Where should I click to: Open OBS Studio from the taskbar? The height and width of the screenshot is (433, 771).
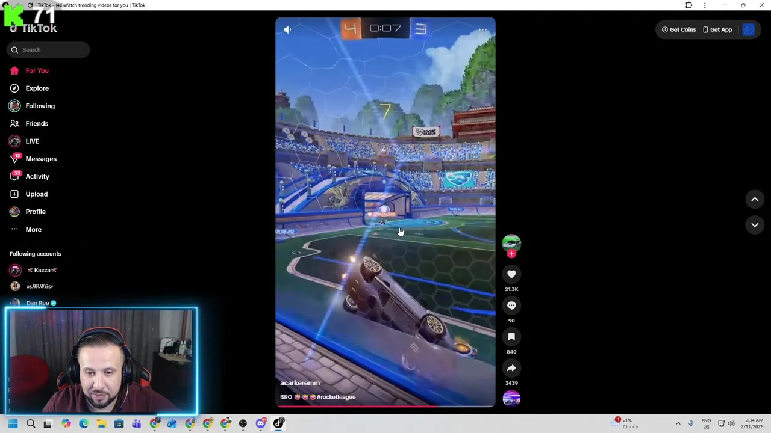click(243, 424)
